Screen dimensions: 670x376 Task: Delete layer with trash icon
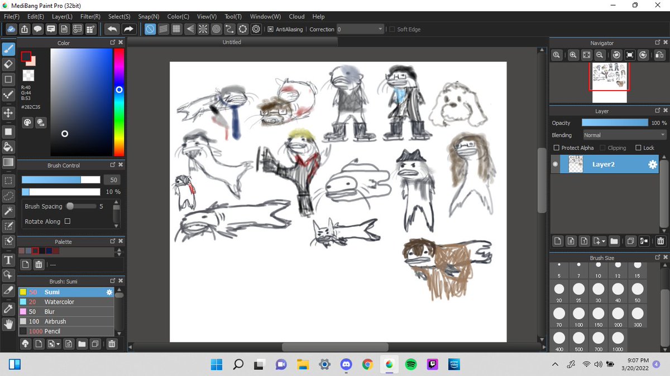coord(661,241)
